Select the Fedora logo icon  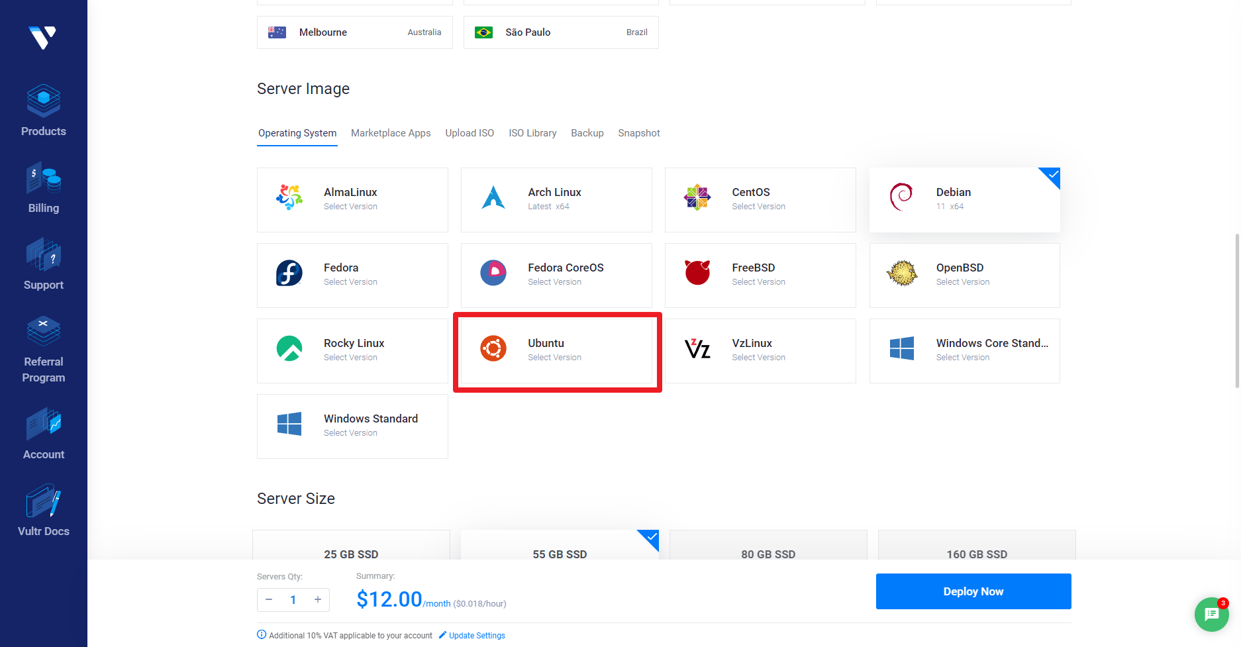tap(289, 273)
